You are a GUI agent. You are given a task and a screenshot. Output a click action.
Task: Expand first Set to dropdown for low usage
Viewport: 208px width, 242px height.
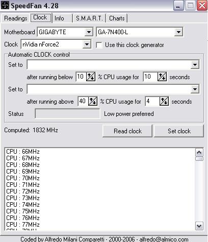(x=195, y=65)
